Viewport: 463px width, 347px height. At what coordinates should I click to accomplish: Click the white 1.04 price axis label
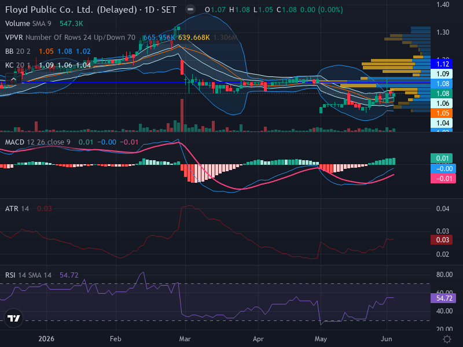(x=442, y=123)
